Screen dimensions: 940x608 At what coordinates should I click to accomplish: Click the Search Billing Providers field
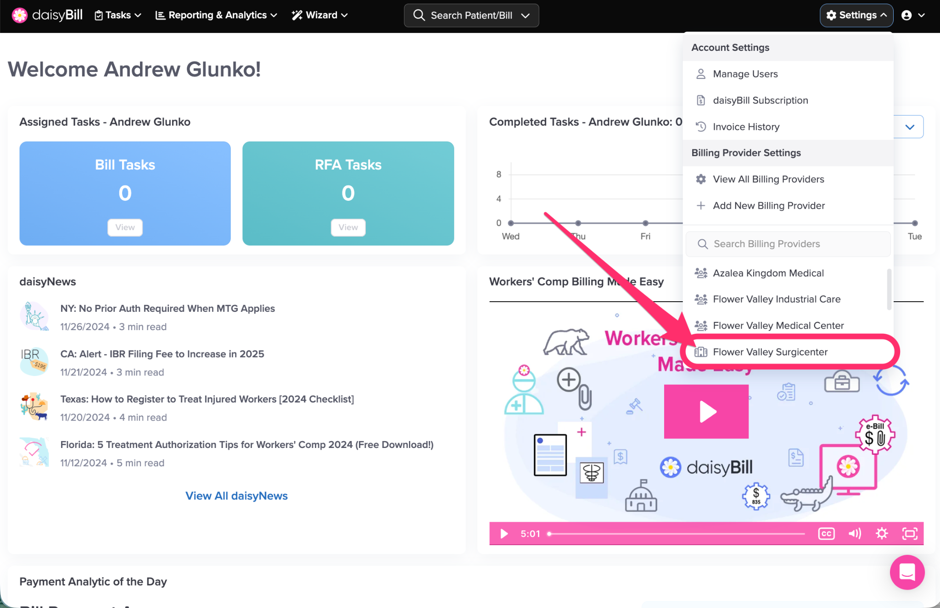click(x=789, y=244)
